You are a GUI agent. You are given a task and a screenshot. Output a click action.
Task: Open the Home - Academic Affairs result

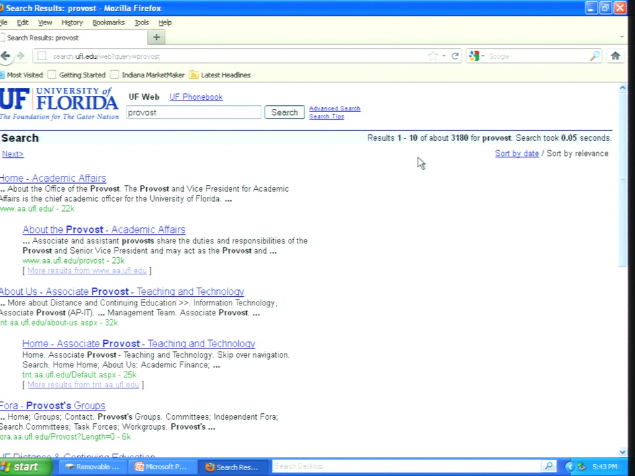coord(53,178)
